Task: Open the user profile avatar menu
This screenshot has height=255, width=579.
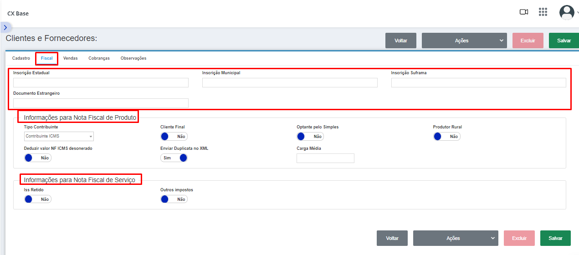Action: click(567, 12)
